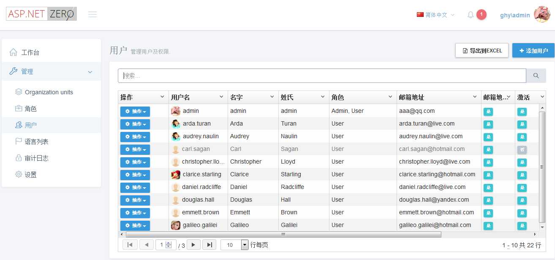Sort by 激活 column header

(524, 97)
